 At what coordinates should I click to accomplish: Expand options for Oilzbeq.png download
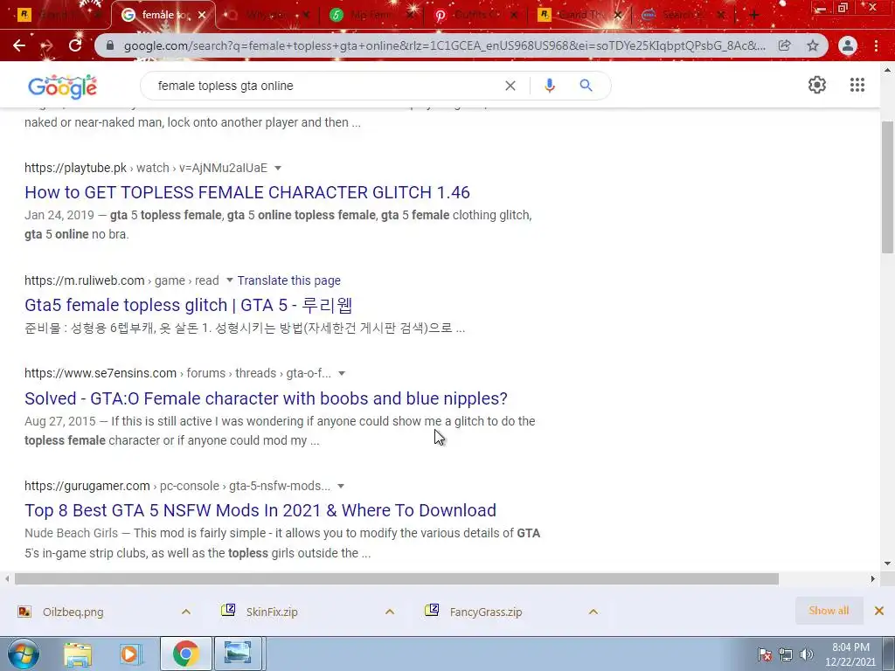[186, 612]
